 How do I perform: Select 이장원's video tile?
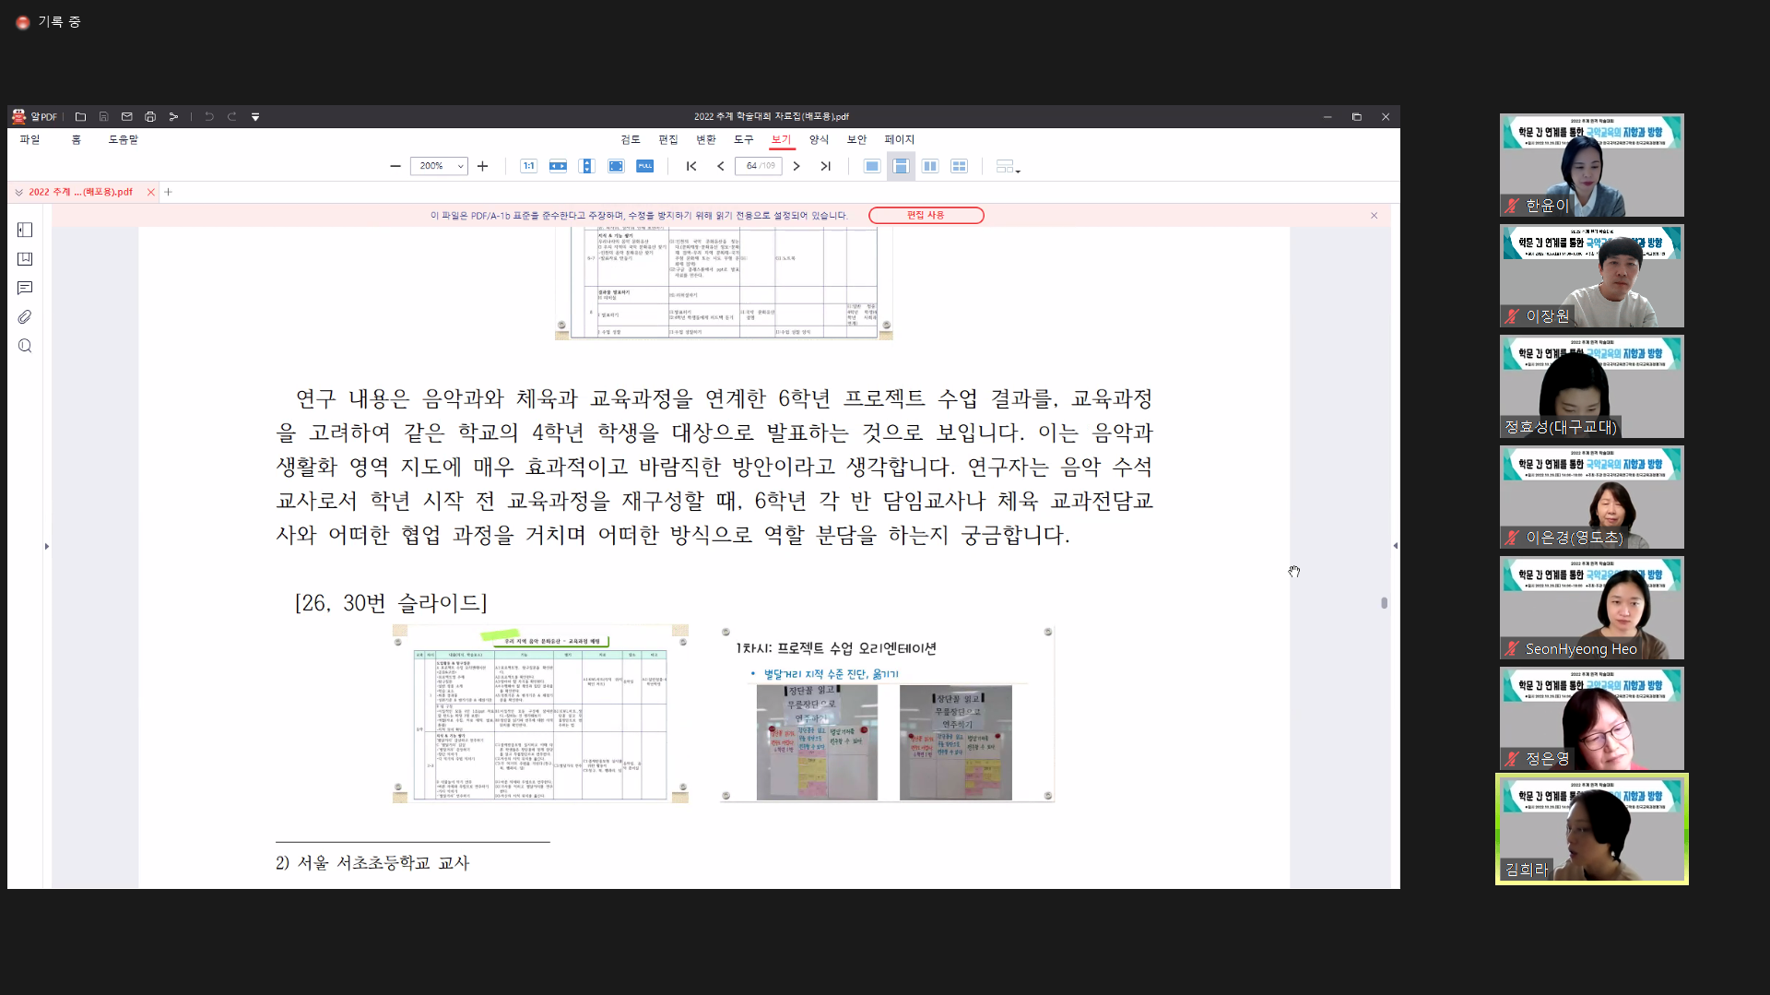click(x=1591, y=277)
